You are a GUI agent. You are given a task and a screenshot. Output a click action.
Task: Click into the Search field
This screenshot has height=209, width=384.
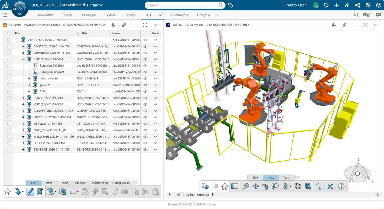pos(181,5)
